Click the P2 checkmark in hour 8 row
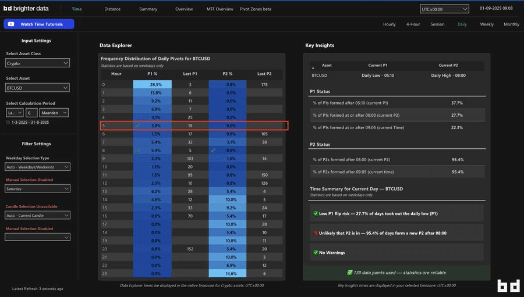Viewport: 524px width, 297px height. 213,150
